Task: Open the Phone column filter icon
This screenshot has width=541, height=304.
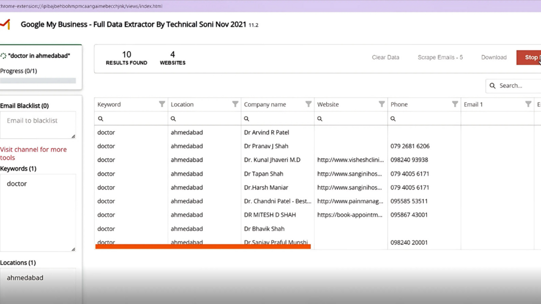Action: point(455,104)
